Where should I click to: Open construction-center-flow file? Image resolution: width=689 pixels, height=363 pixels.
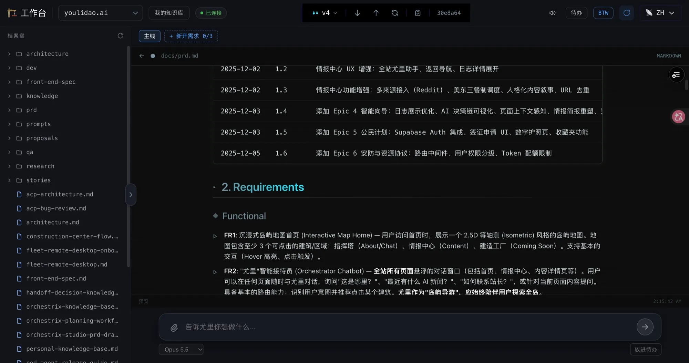coord(64,236)
